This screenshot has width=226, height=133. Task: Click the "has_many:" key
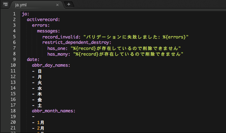tap(59, 54)
